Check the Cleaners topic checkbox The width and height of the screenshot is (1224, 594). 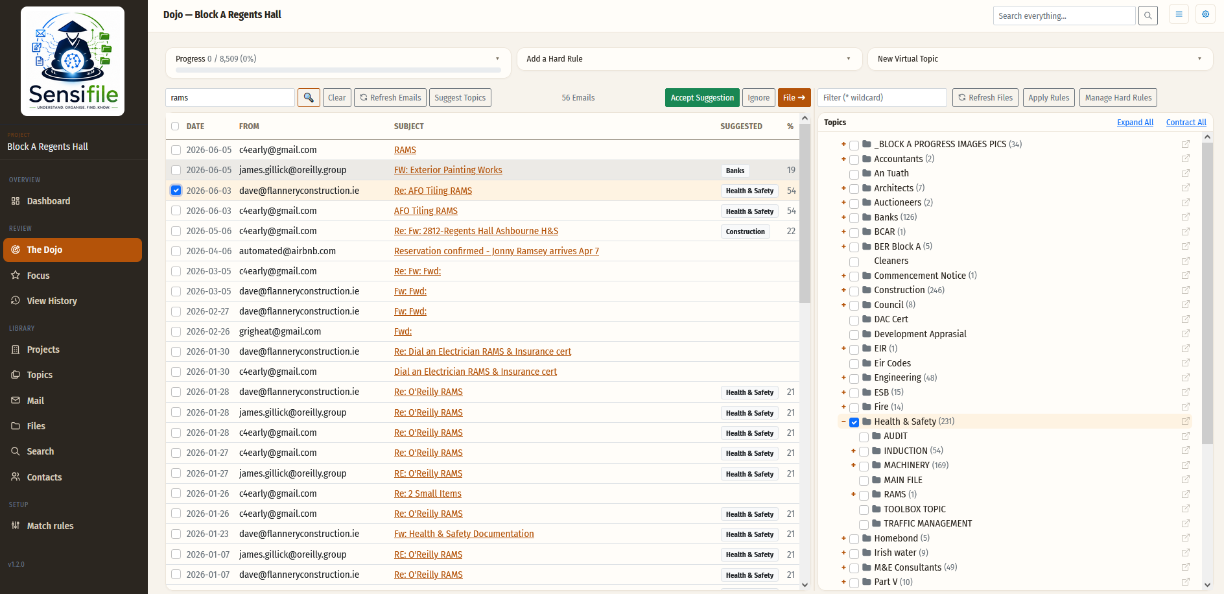(x=854, y=261)
